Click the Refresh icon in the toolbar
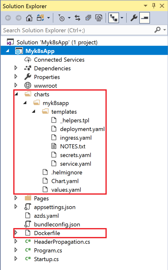 (x=77, y=18)
